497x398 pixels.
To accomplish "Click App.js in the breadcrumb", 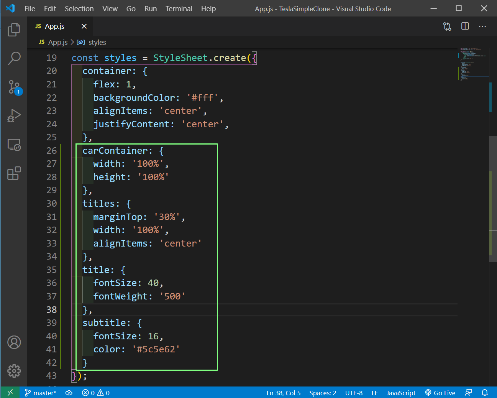I will coord(57,42).
